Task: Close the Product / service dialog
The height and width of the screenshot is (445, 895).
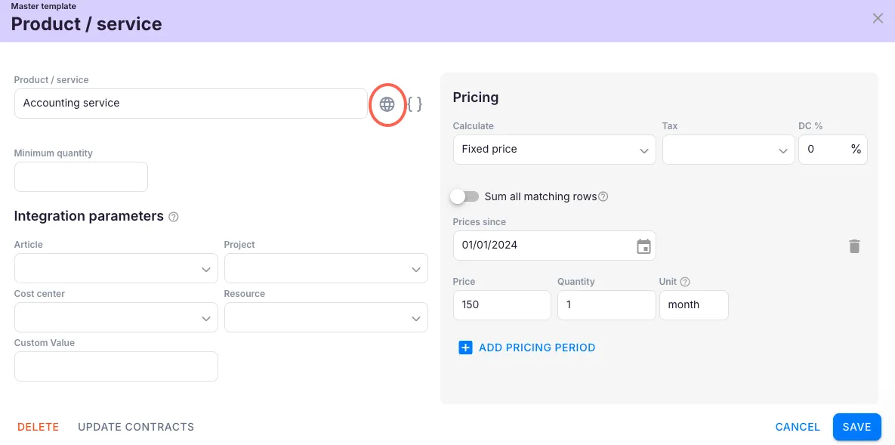Action: pyautogui.click(x=878, y=18)
